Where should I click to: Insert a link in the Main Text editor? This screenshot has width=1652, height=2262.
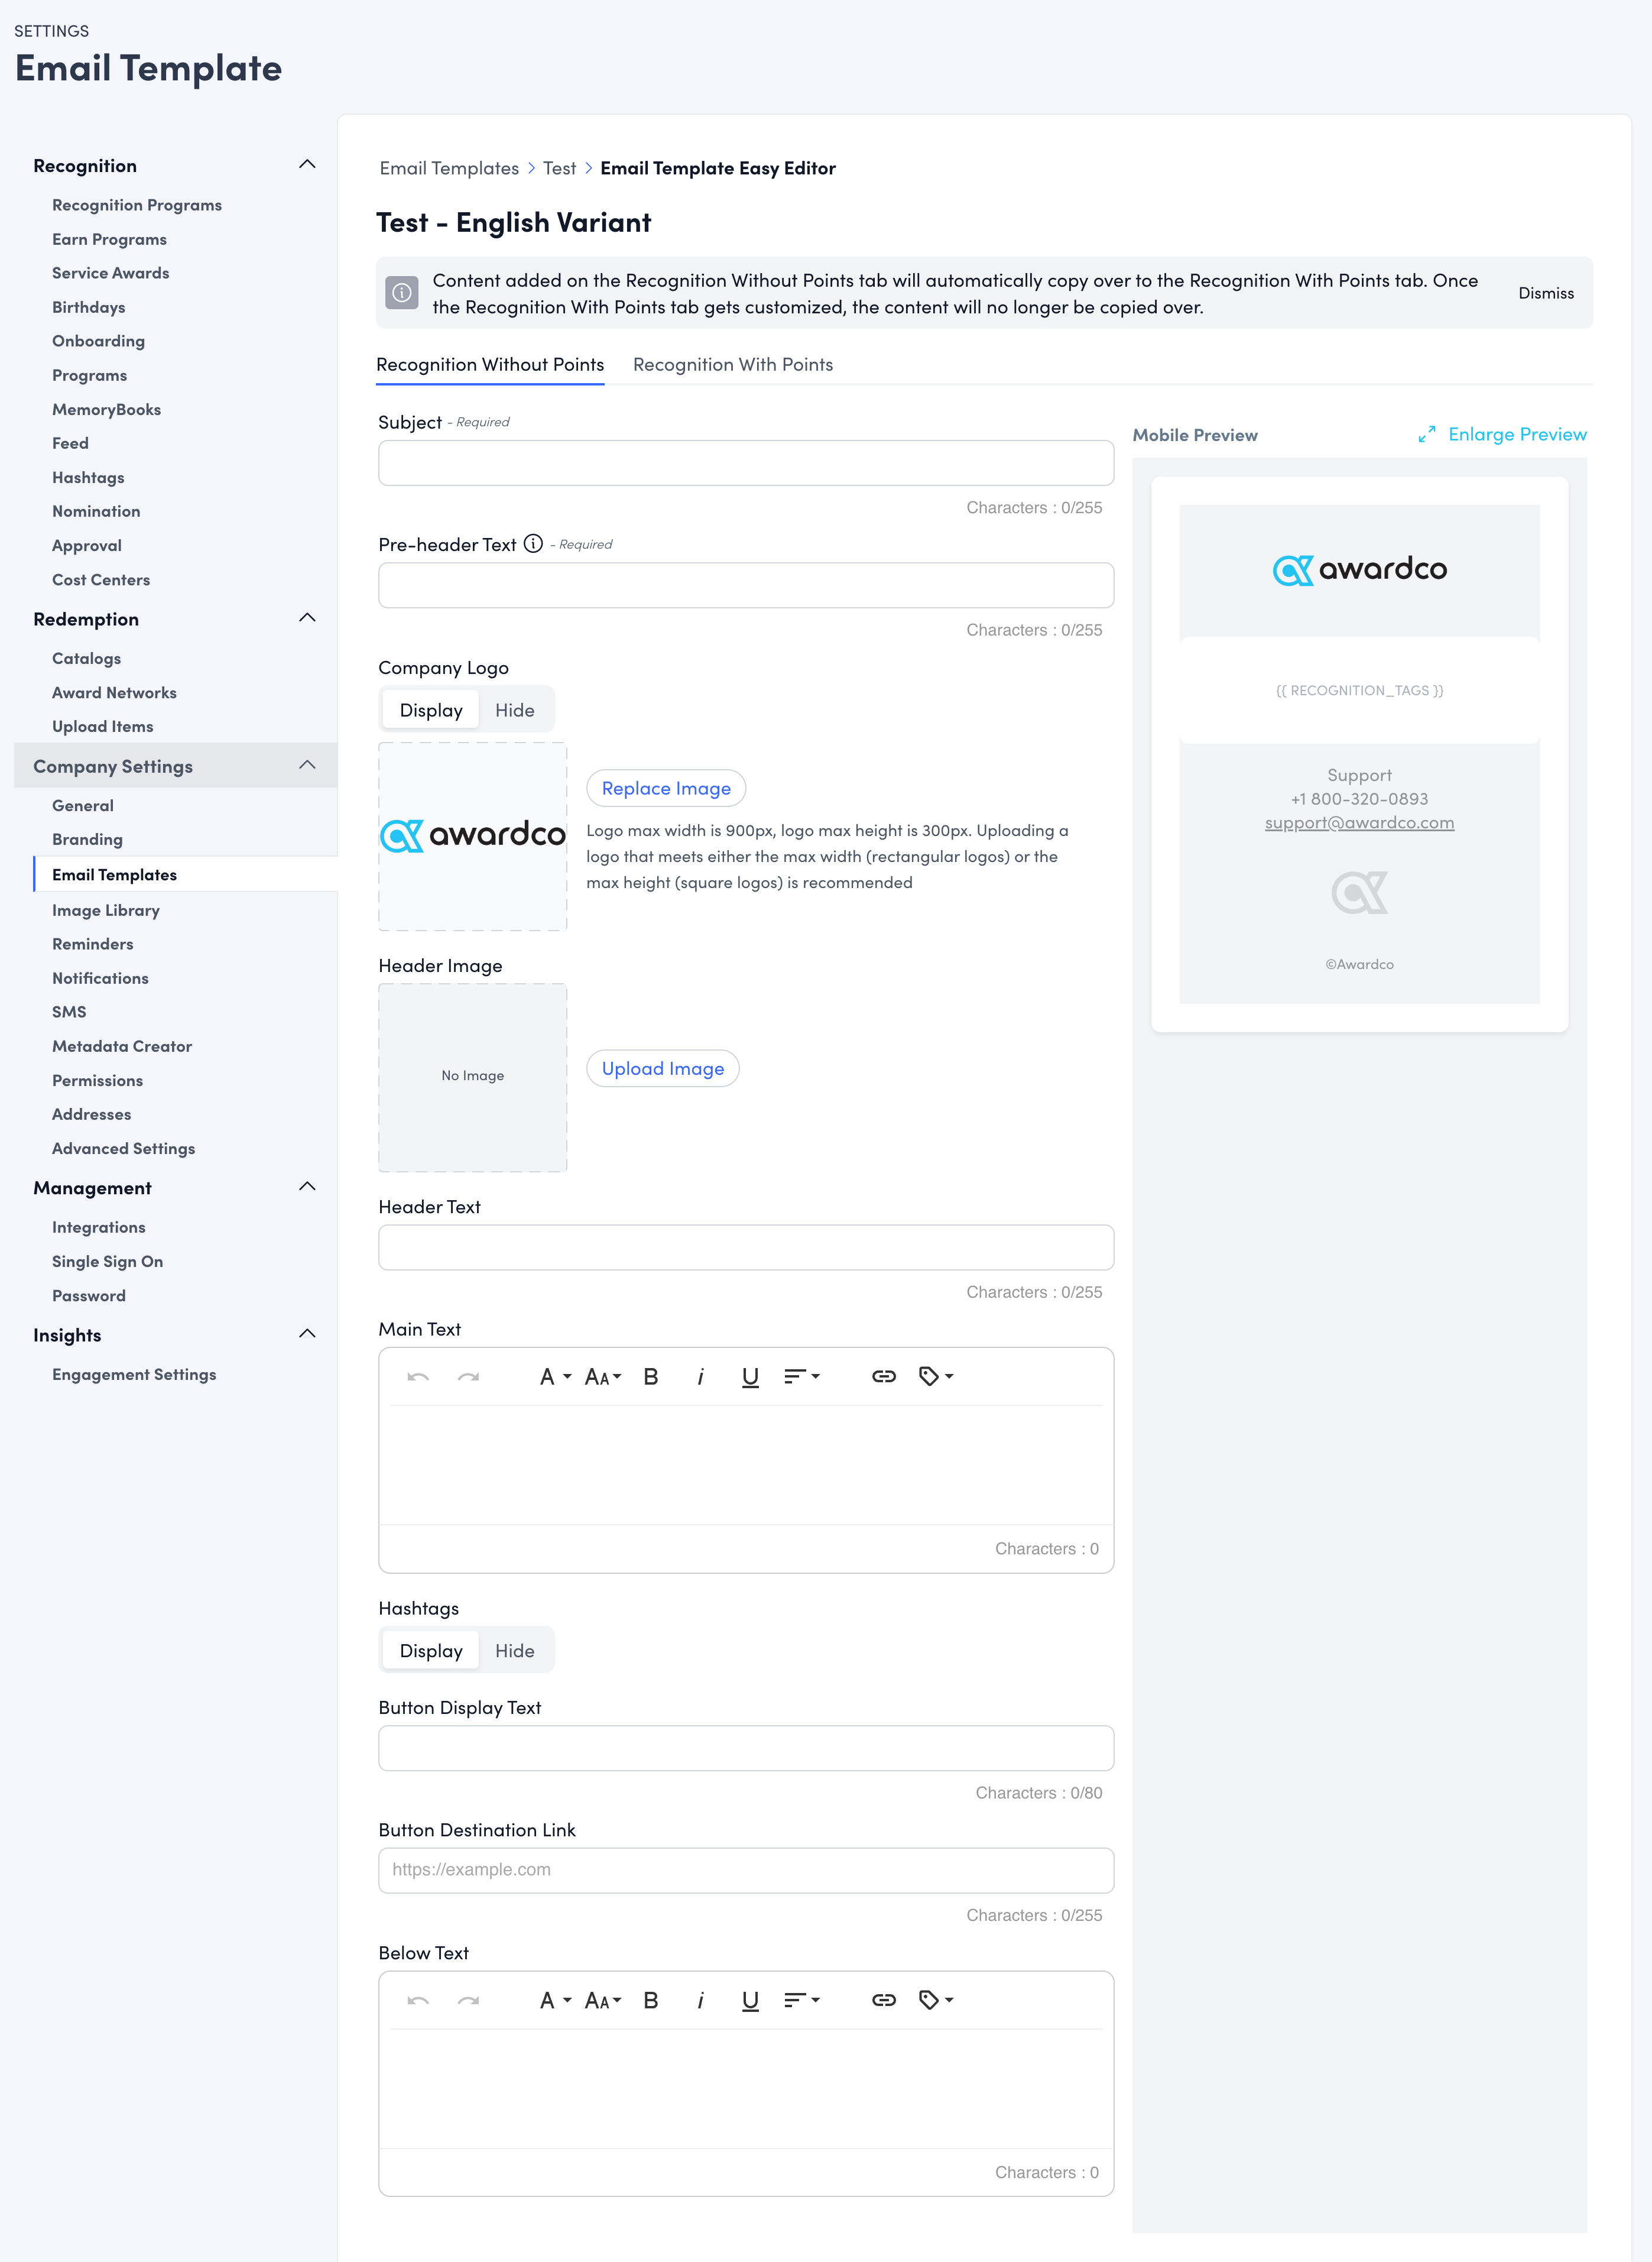884,1375
